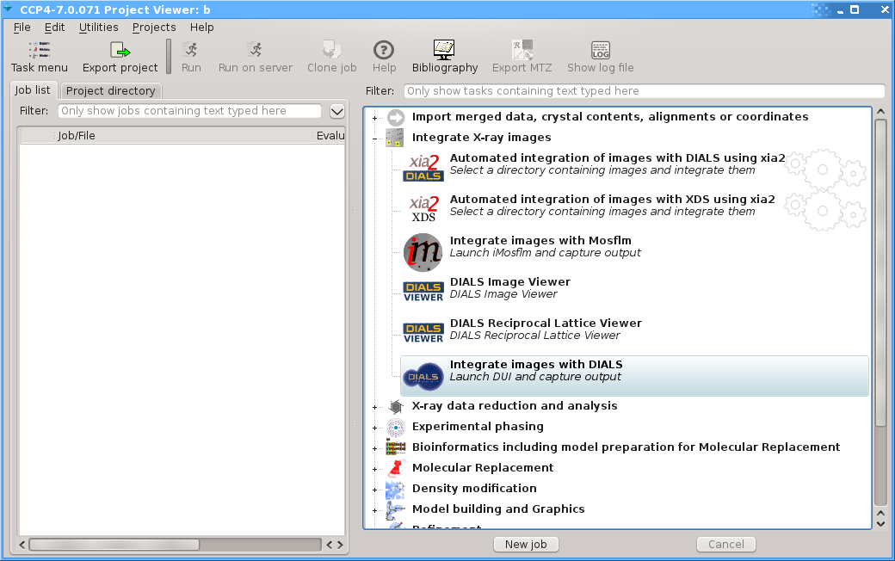Select the xia2 DIALS task icon
The image size is (895, 561).
(x=423, y=167)
